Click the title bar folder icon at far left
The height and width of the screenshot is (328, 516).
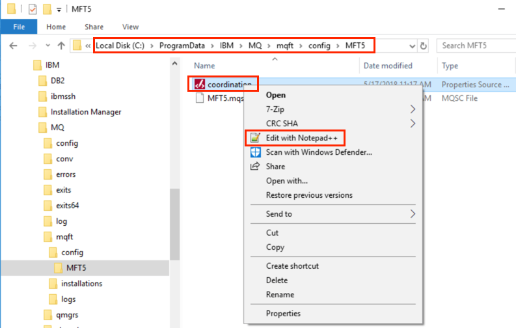coord(12,9)
